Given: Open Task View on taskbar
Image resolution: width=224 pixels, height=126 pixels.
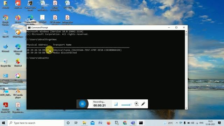Looking at the screenshot, I should tap(76, 123).
